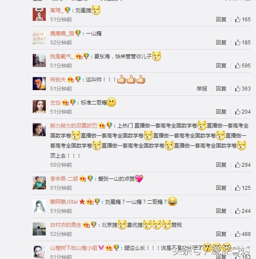Open 努力努力的尼莫欧巴's user profile
Viewport: 256px width, 259px height.
(x=73, y=126)
